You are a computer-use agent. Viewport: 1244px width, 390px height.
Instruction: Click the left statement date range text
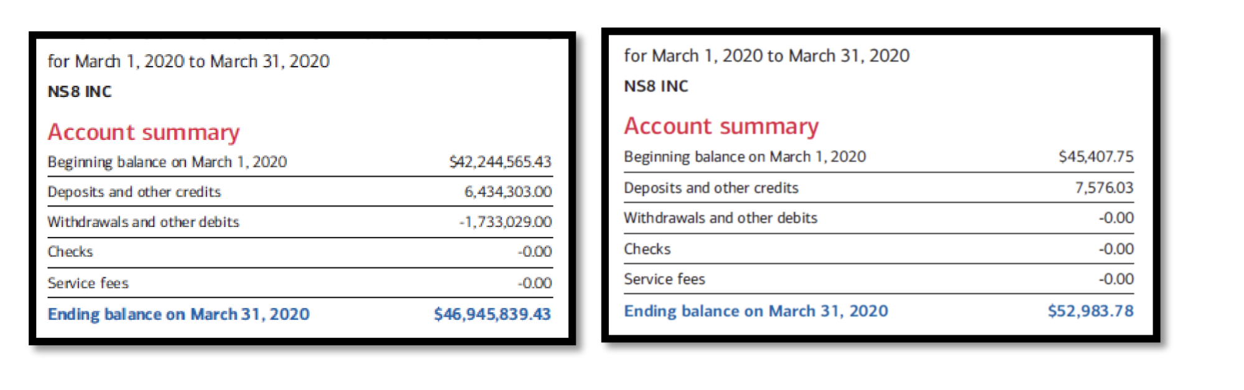pos(188,61)
